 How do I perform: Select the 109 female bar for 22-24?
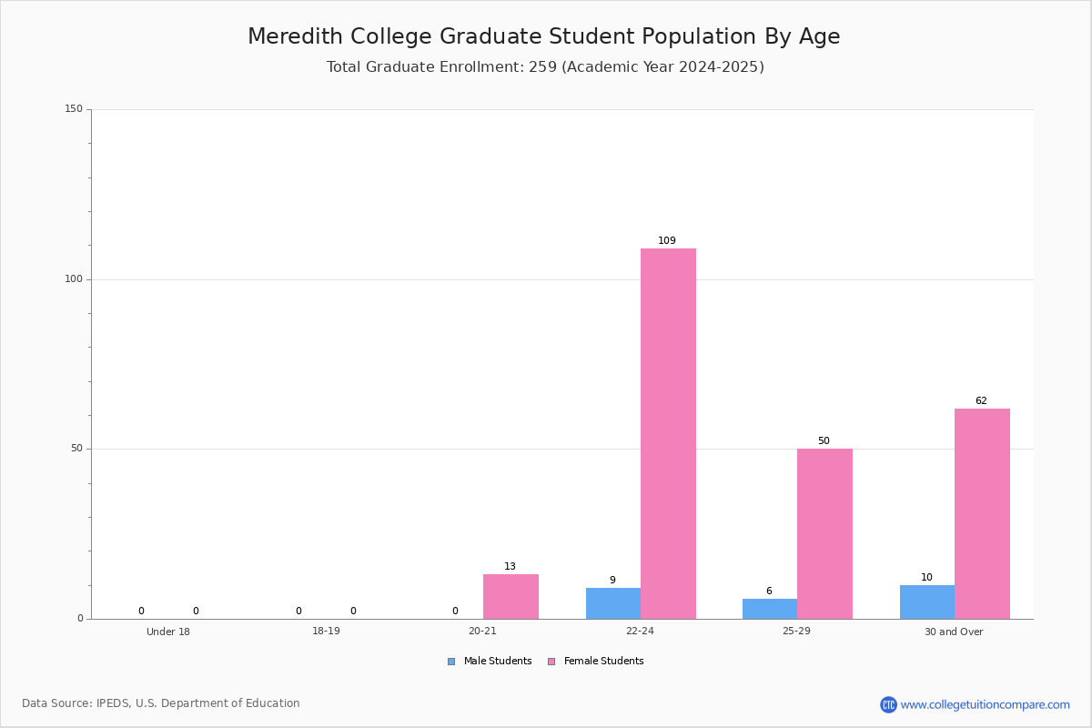(668, 433)
